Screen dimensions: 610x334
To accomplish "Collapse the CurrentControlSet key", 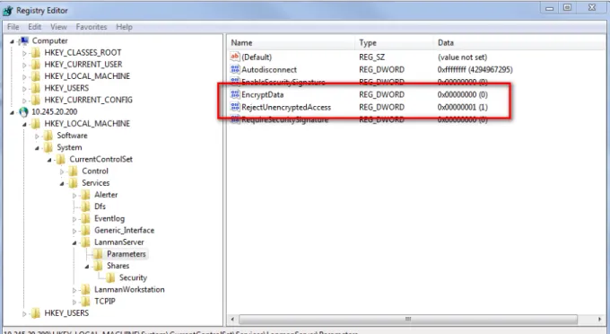I will 49,160.
